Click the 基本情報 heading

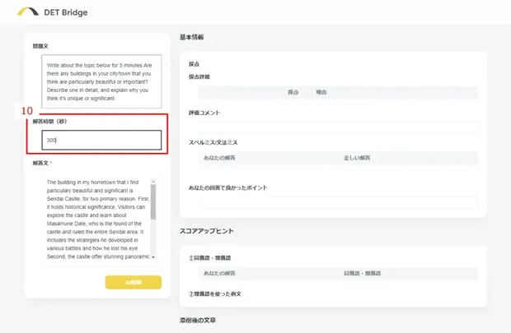pos(191,37)
